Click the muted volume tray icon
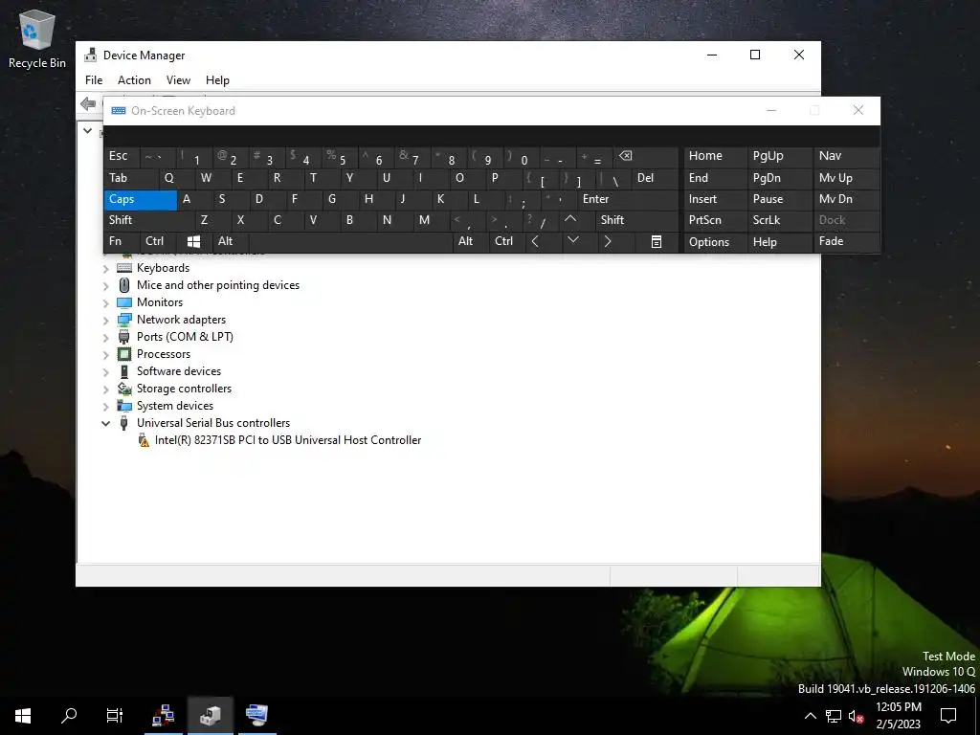The image size is (980, 735). tap(856, 716)
